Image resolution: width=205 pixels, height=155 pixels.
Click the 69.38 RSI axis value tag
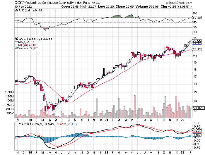point(197,18)
